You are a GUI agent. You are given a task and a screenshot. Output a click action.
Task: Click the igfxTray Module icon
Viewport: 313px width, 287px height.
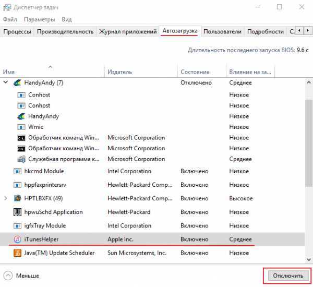[17, 225]
